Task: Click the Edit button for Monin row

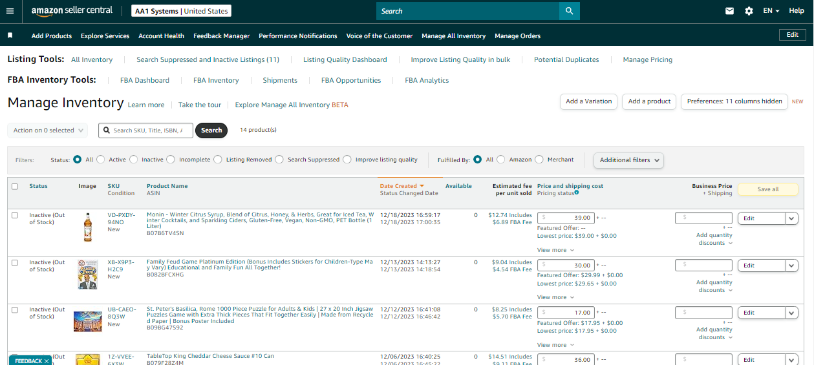Action: (762, 218)
